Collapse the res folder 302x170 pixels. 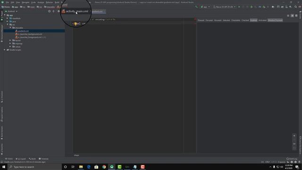[8, 25]
